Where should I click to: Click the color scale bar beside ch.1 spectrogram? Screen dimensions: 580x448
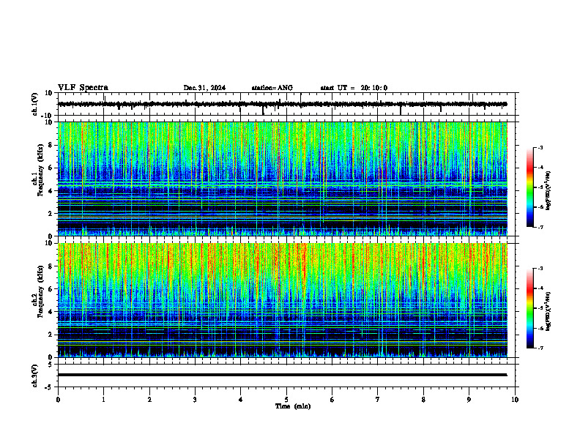530,187
